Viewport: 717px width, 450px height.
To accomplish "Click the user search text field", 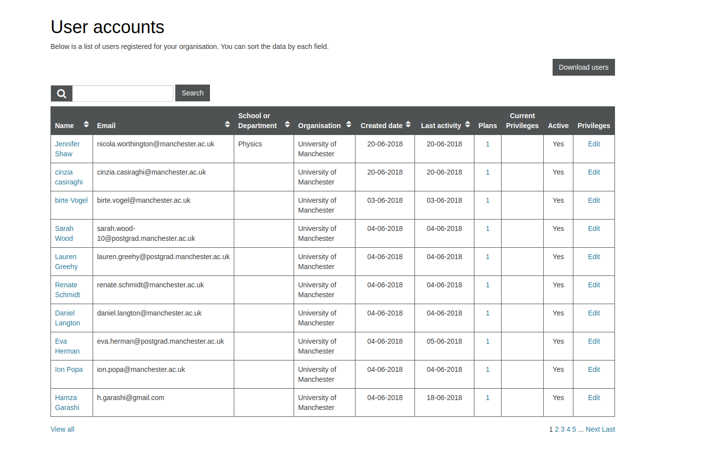I will (x=123, y=93).
